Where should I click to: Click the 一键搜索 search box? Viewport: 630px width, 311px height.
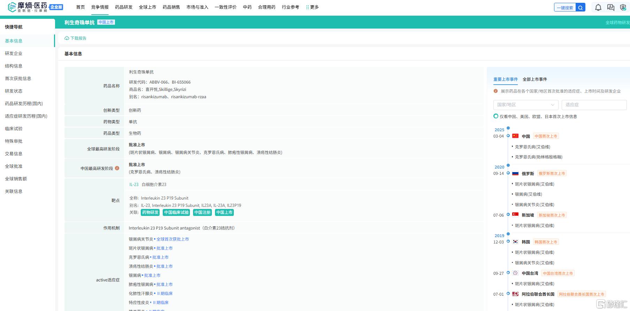click(565, 7)
